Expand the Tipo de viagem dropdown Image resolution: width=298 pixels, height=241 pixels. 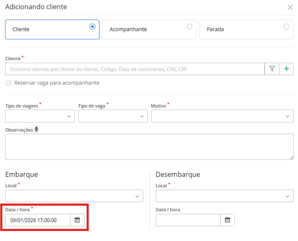pos(40,116)
